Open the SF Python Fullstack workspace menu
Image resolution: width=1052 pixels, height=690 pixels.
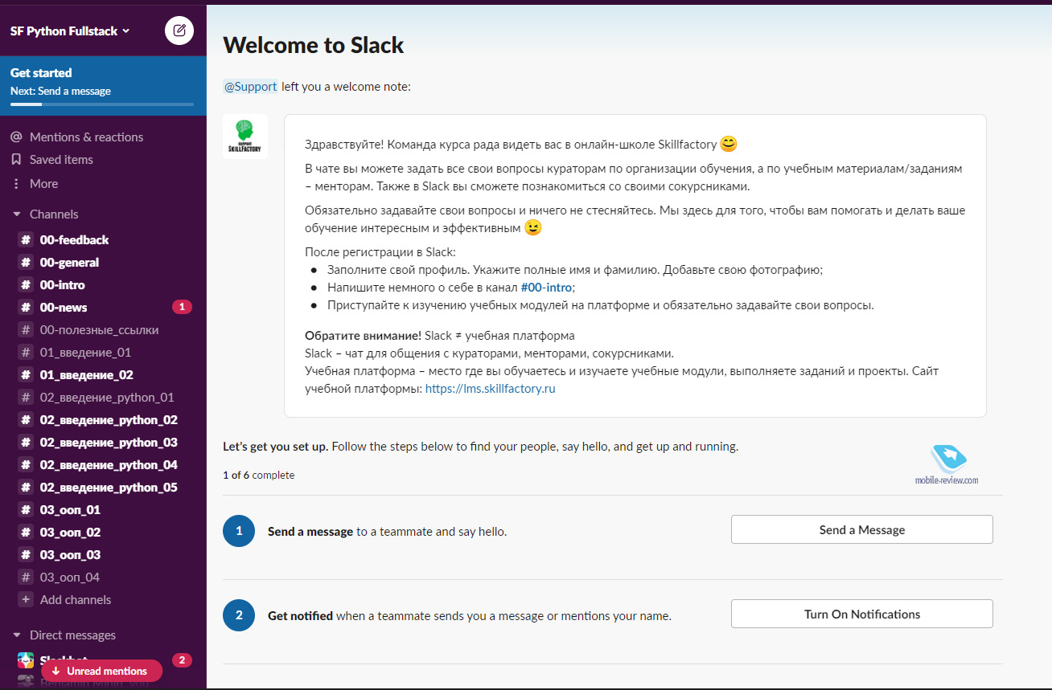click(69, 31)
